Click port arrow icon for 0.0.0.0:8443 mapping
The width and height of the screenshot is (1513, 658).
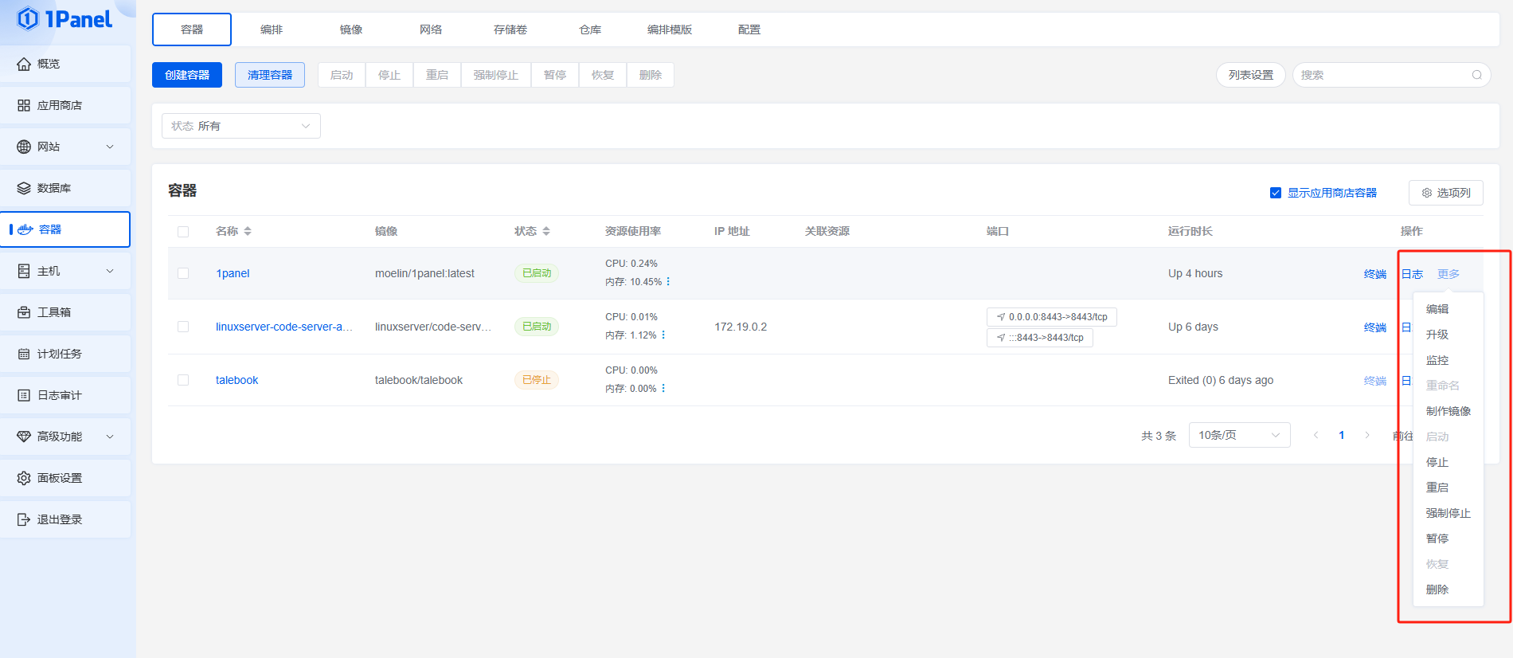coord(1001,317)
